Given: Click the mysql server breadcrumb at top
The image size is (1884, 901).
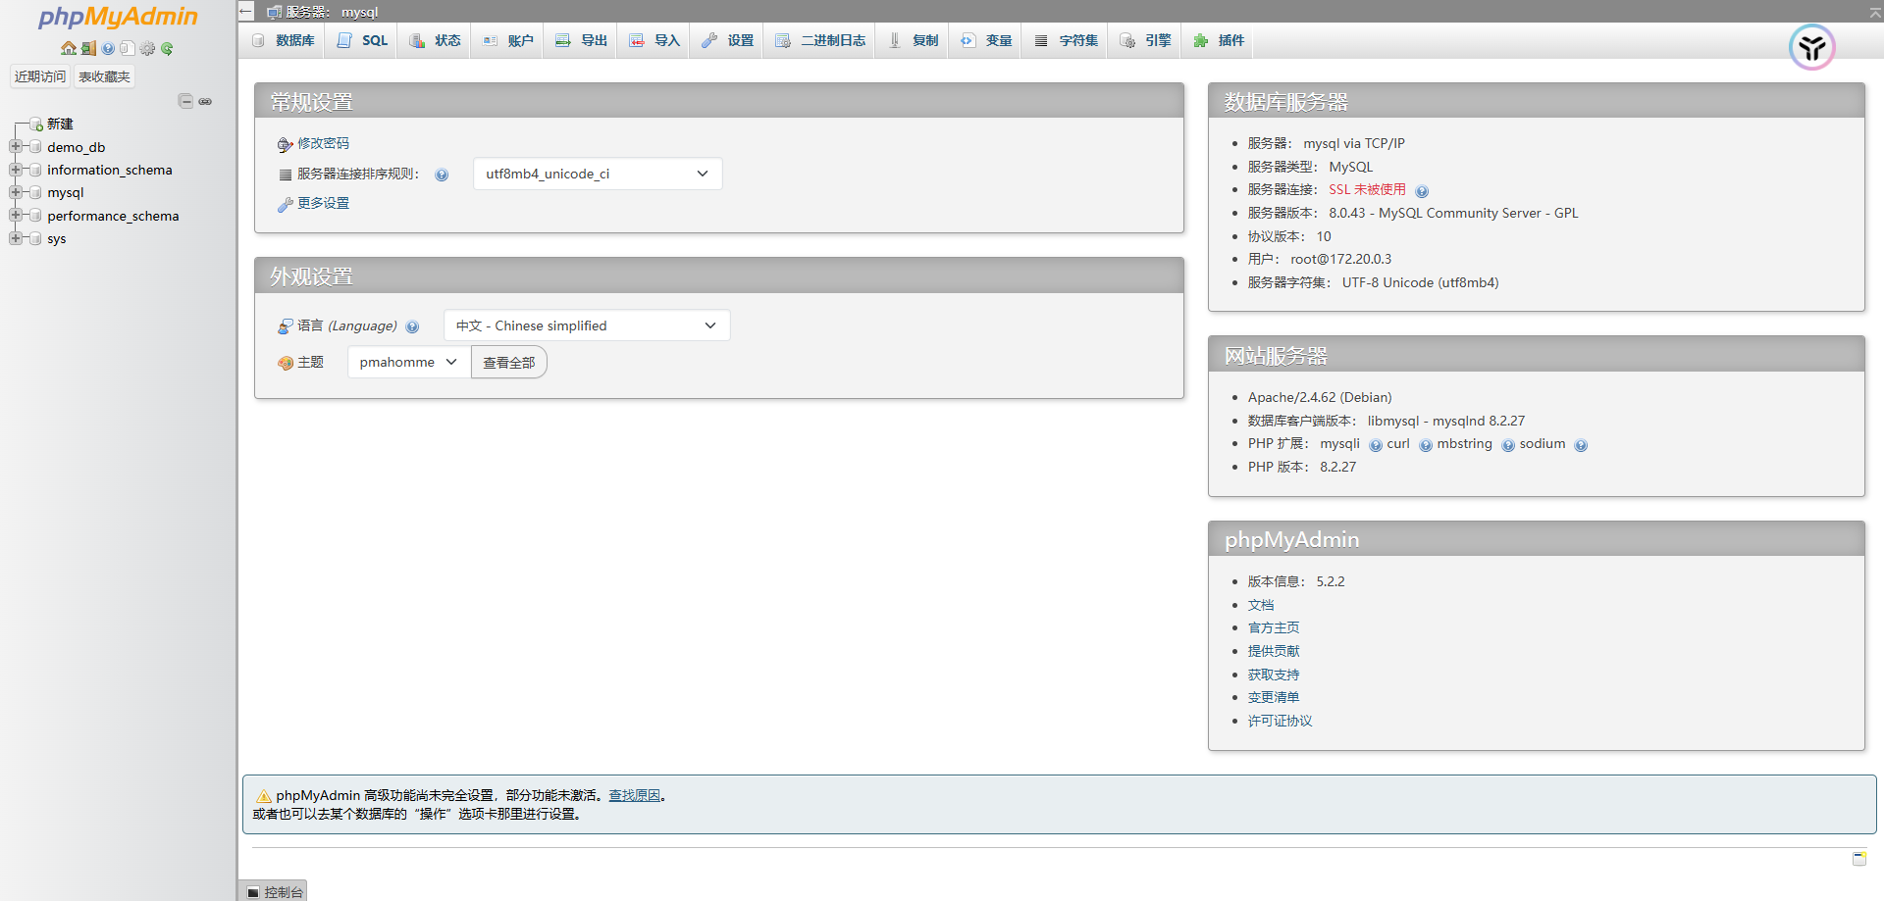Looking at the screenshot, I should (331, 12).
